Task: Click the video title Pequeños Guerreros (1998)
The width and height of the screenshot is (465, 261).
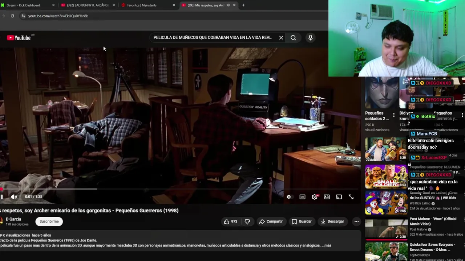Action: tap(89, 211)
